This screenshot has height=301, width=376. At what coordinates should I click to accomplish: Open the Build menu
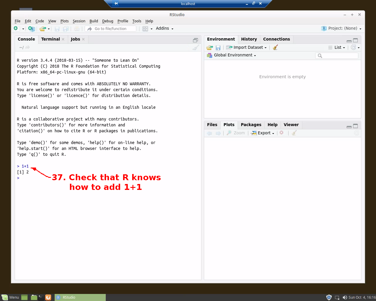94,21
